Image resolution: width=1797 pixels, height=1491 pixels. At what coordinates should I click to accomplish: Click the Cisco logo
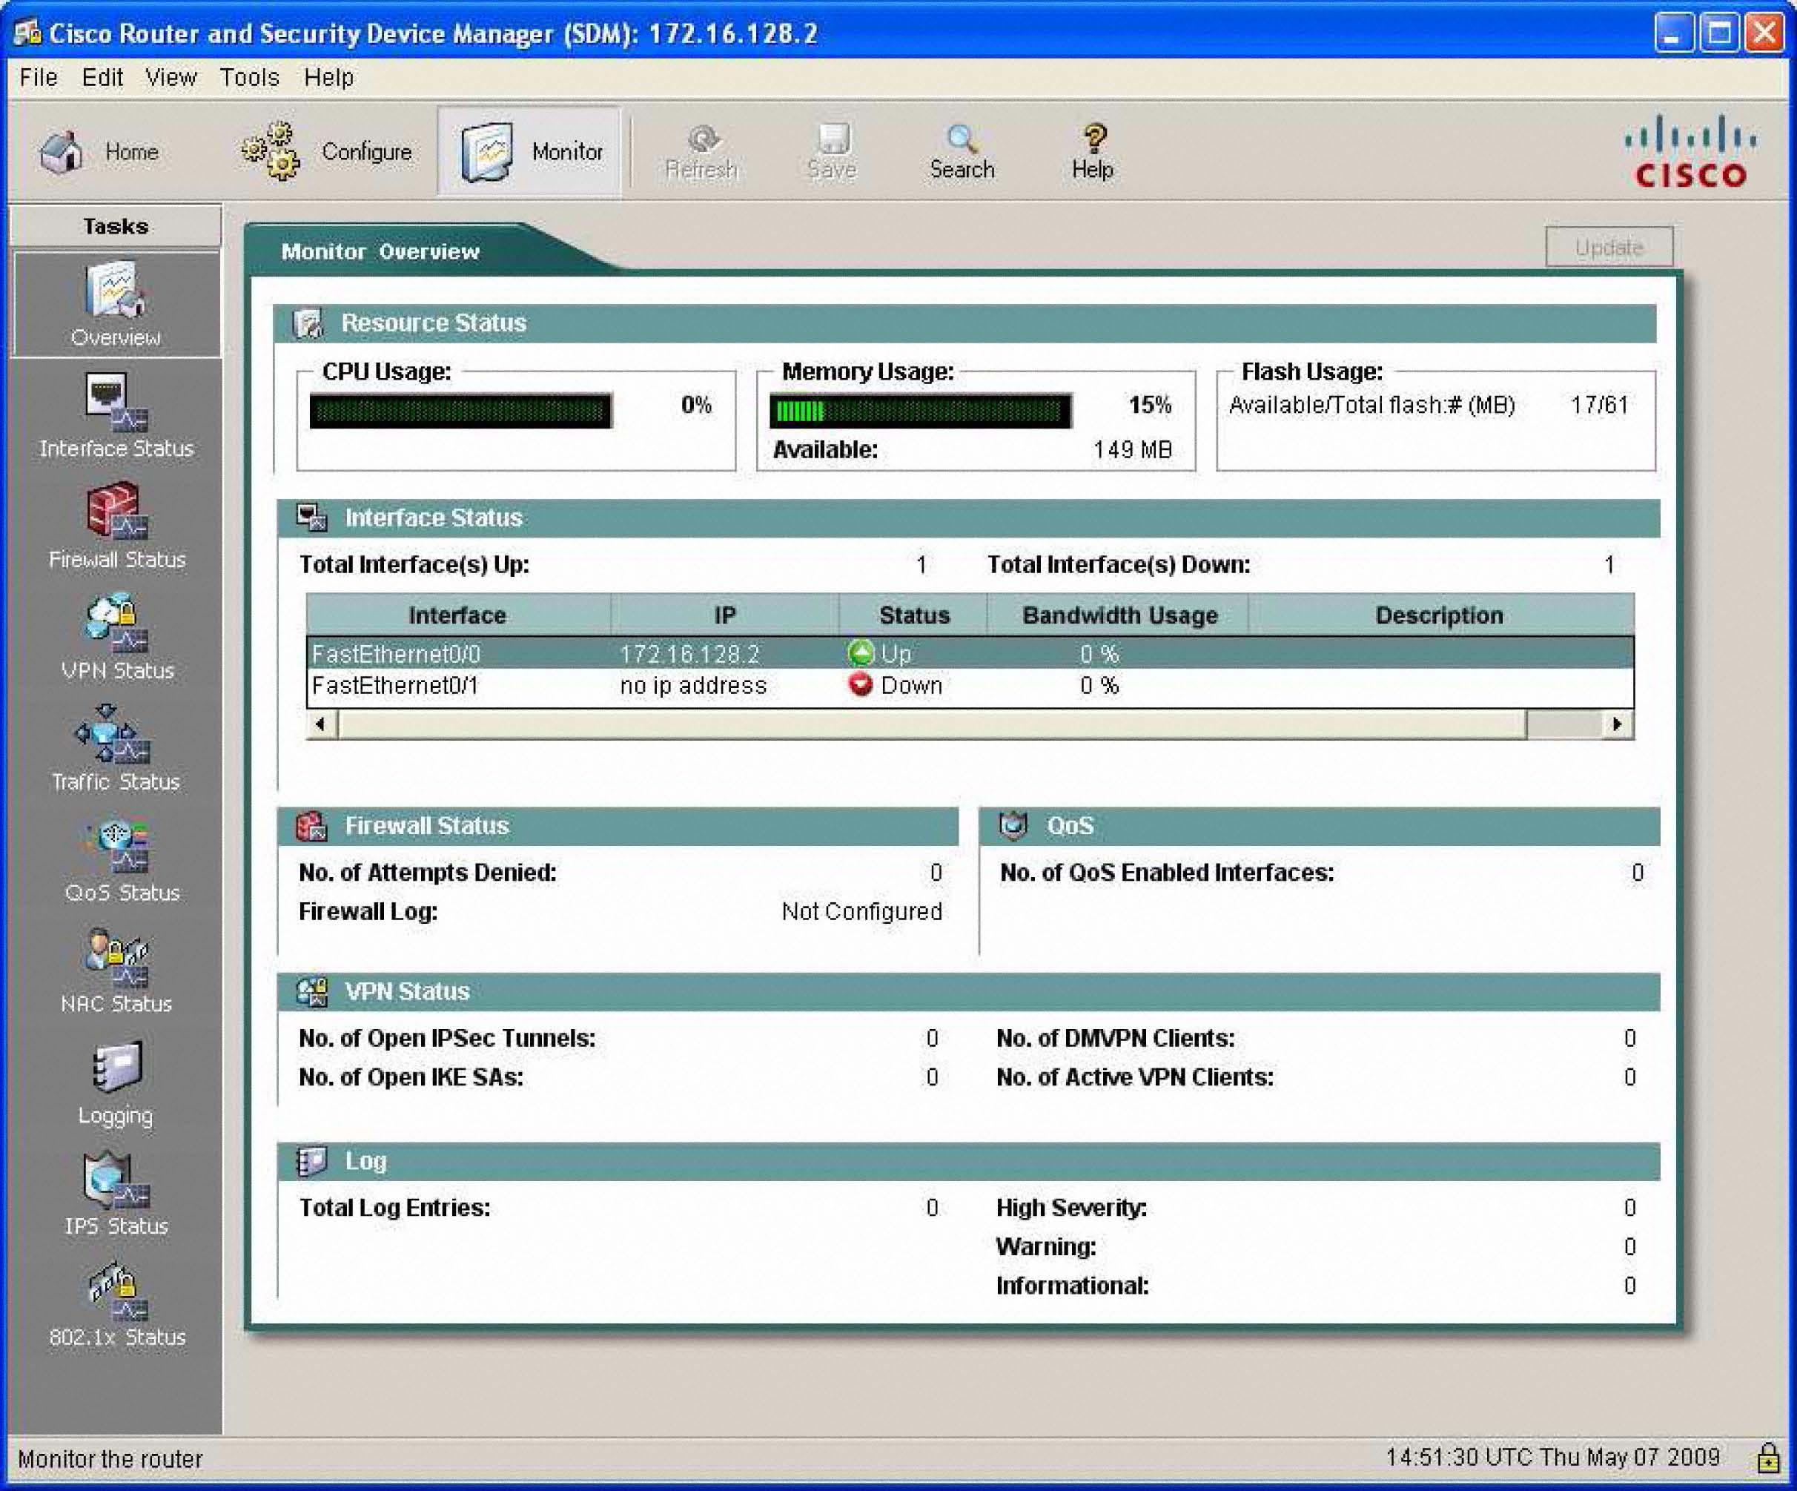pyautogui.click(x=1690, y=151)
